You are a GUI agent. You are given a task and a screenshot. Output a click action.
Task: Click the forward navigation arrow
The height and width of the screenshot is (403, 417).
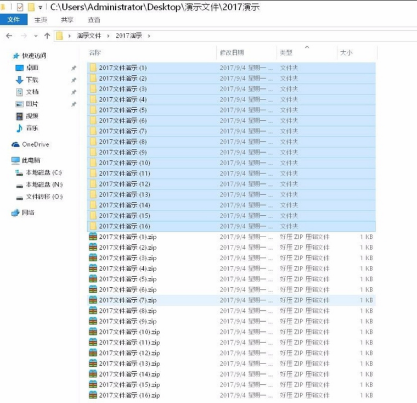24,36
